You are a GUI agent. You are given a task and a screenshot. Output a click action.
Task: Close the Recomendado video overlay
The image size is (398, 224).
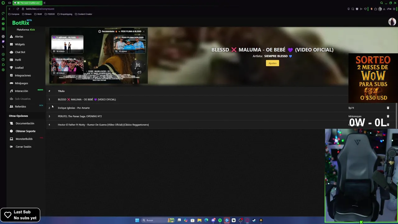(143, 31)
